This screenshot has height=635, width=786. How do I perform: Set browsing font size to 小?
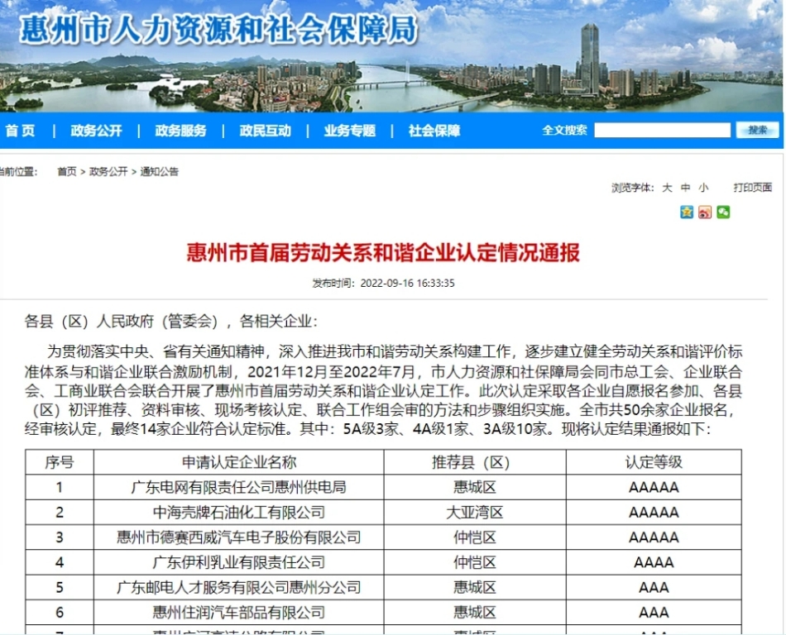(704, 188)
